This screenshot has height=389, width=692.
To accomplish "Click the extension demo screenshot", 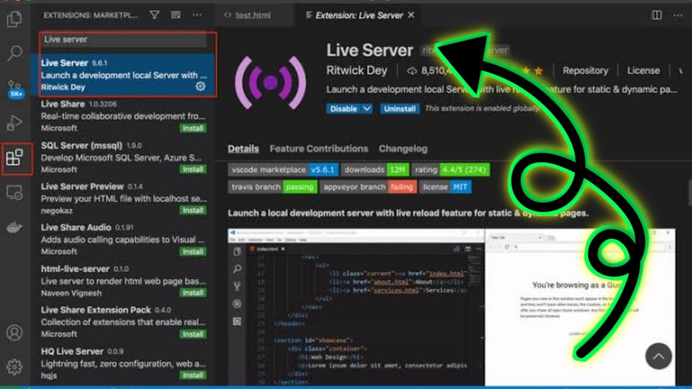I will [451, 306].
